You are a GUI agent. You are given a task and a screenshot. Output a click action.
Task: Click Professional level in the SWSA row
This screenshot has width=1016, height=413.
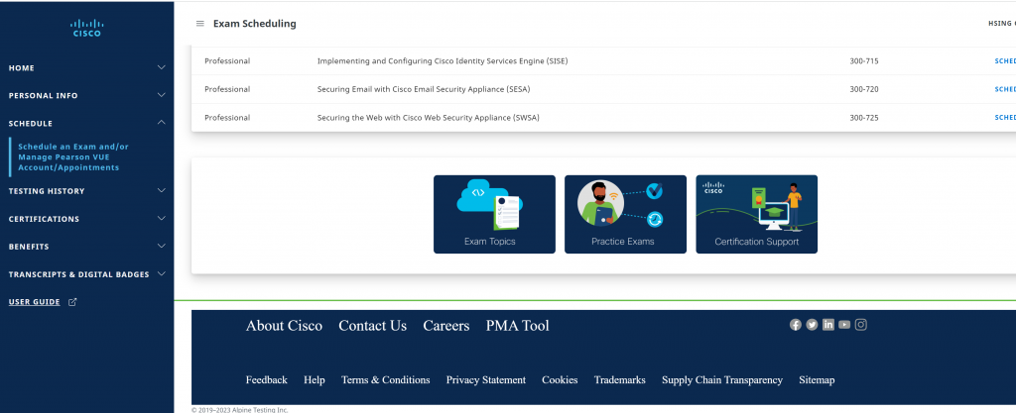point(227,118)
